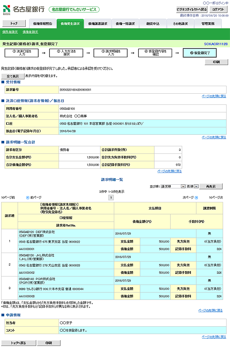Viewport: 230px width, 349px height.
Task: Click Ref No. AAXX00003
Action: [26, 296]
